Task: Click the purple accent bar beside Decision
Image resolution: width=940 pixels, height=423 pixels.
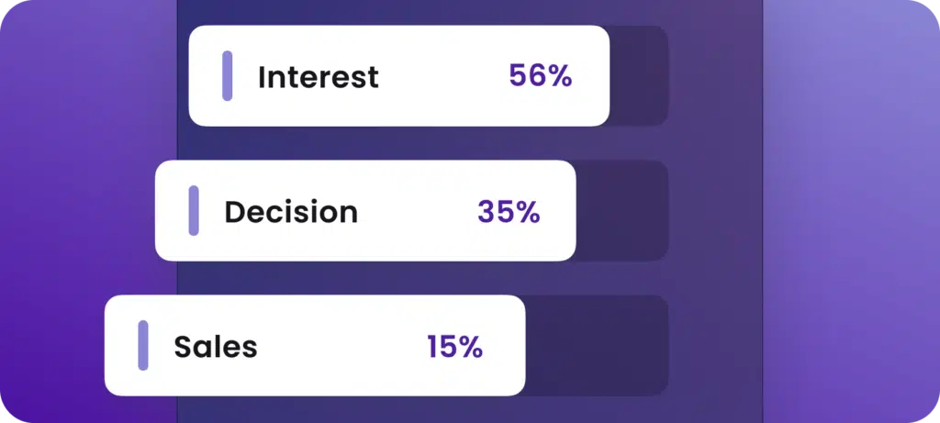Action: point(194,211)
